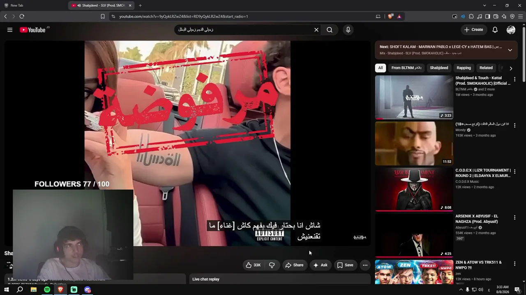Toggle the browser sidebar panel

[487, 16]
